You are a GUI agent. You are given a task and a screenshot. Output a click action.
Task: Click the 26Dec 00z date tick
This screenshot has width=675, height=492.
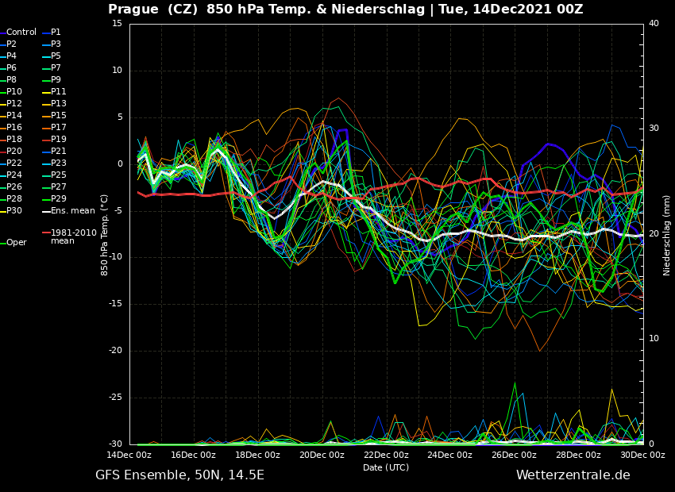[x=514, y=455]
